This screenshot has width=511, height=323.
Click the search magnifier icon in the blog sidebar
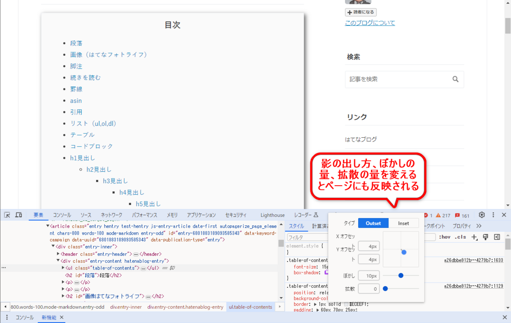click(456, 79)
